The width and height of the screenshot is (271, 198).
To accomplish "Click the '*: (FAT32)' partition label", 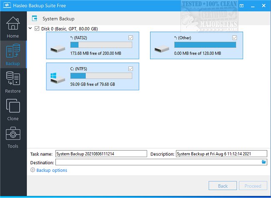I will coord(78,38).
